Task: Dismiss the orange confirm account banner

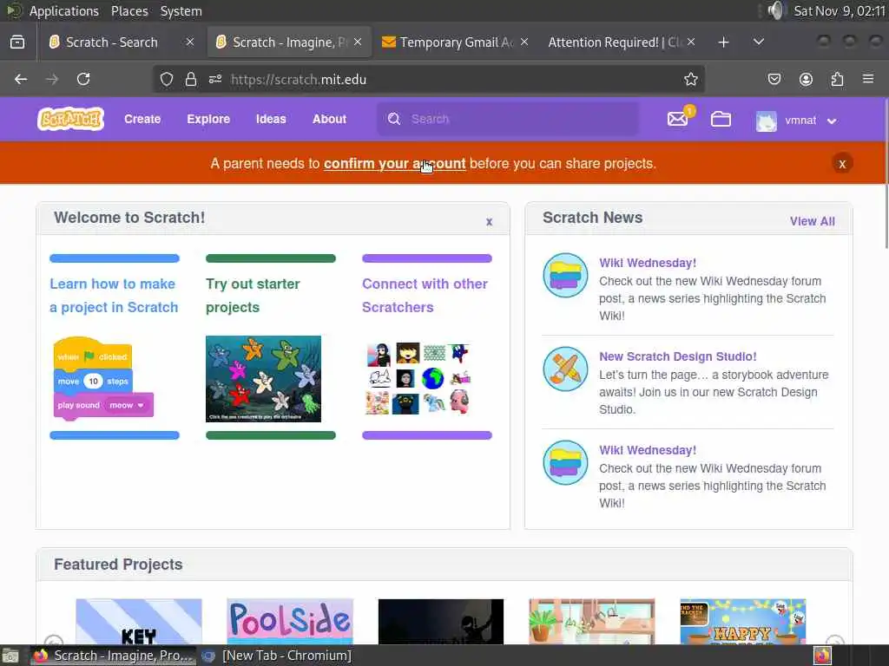Action: pyautogui.click(x=842, y=164)
